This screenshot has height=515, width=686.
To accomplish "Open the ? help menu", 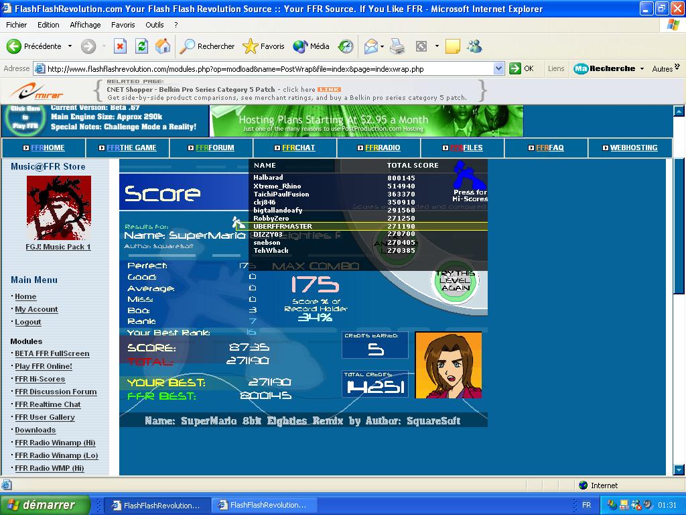I will coord(176,25).
